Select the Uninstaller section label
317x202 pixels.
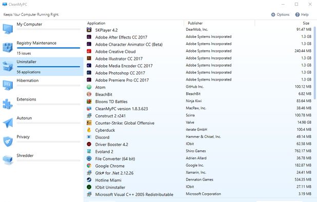[27, 62]
